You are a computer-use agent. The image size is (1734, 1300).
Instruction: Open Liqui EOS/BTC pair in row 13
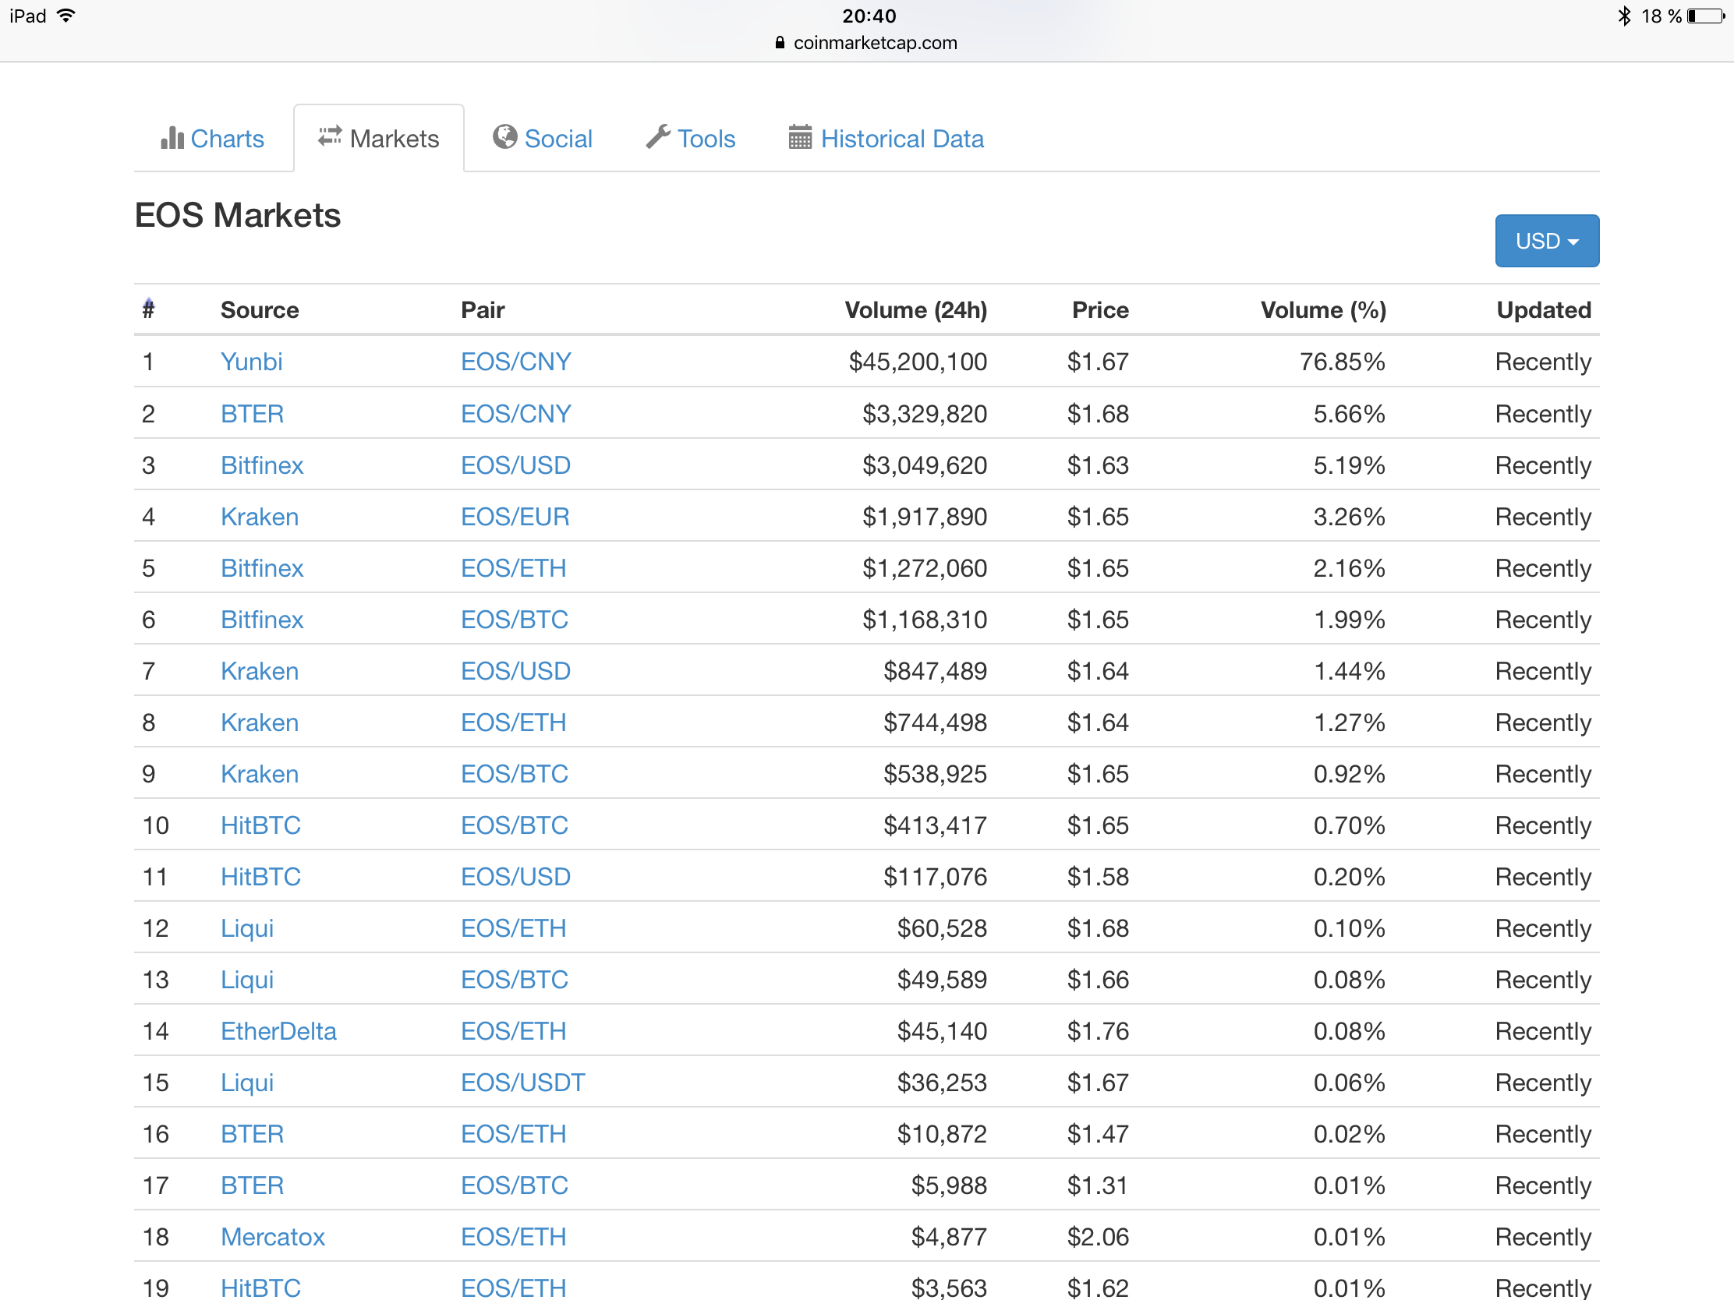(515, 980)
